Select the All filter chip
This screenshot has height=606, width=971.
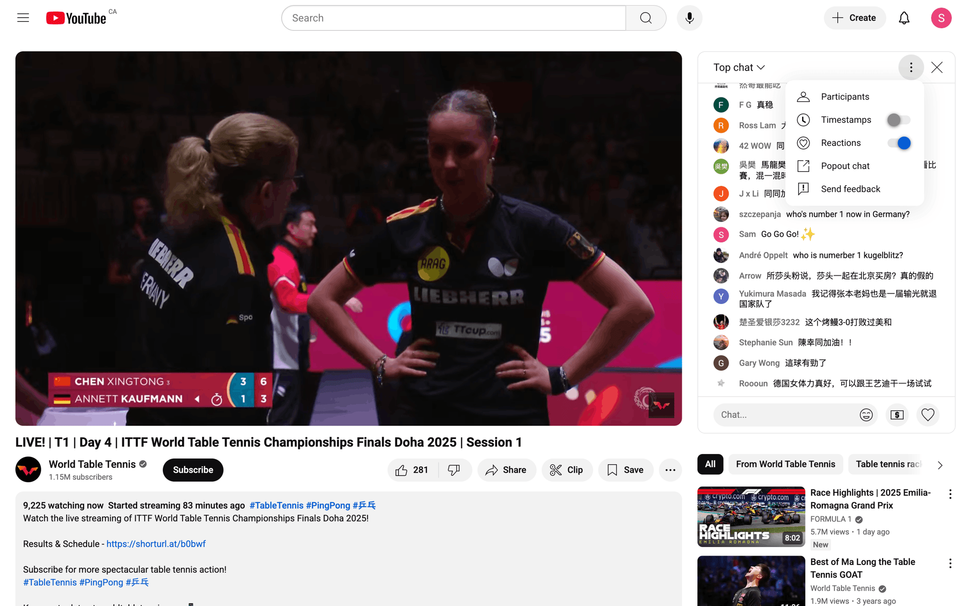(x=710, y=464)
